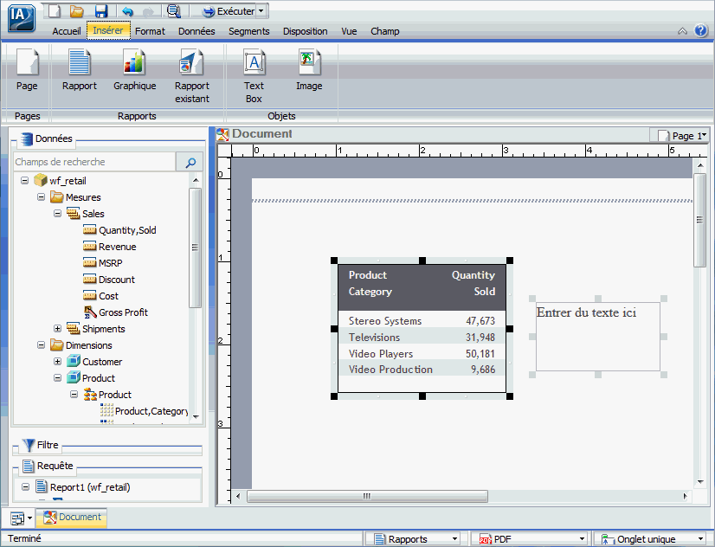715x547 pixels.
Task: Collapse the Sales measure group
Action: click(x=57, y=213)
